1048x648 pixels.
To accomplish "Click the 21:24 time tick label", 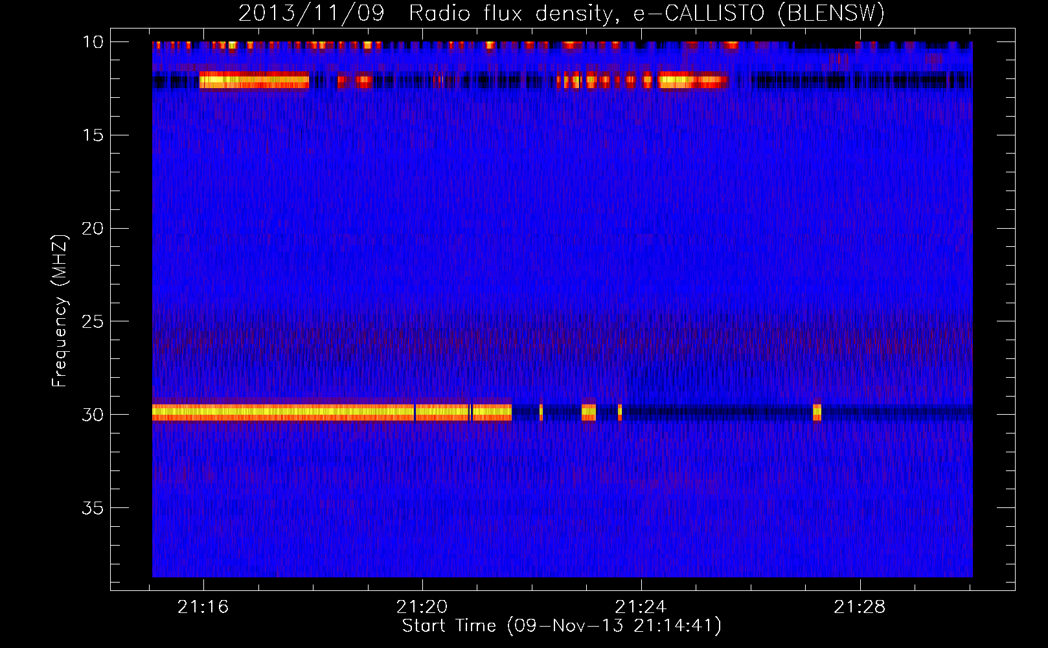I will pyautogui.click(x=641, y=607).
